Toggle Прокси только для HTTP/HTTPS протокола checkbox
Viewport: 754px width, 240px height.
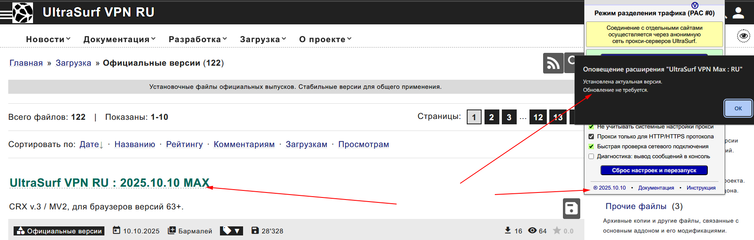591,136
